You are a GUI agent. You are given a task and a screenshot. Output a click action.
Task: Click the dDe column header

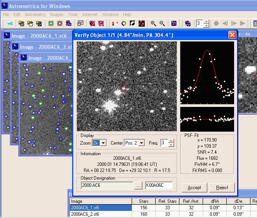click(238, 201)
